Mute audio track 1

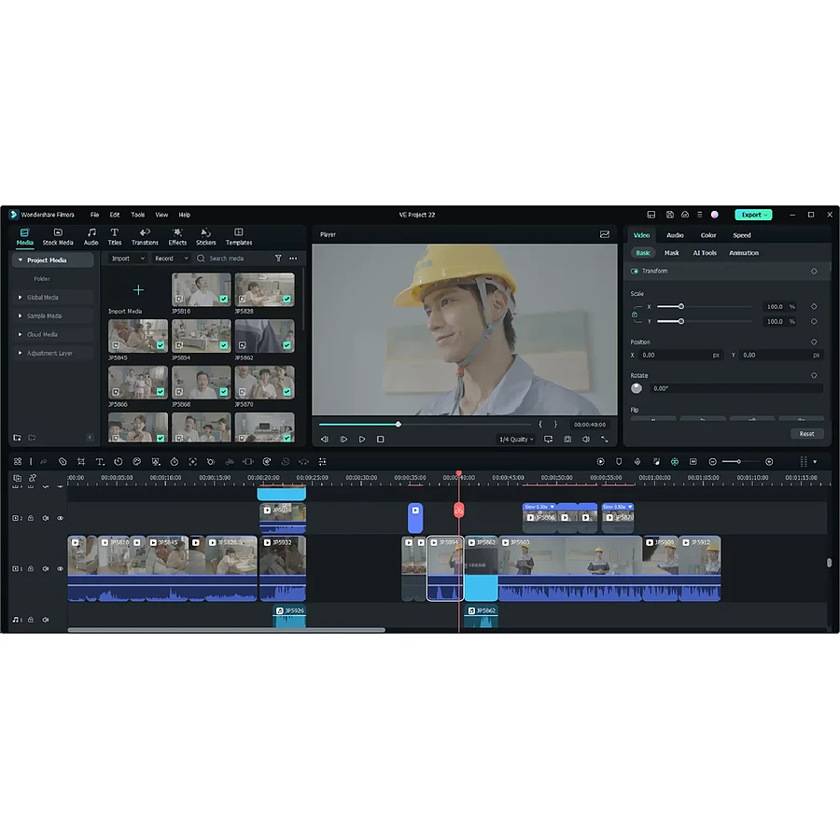46,620
